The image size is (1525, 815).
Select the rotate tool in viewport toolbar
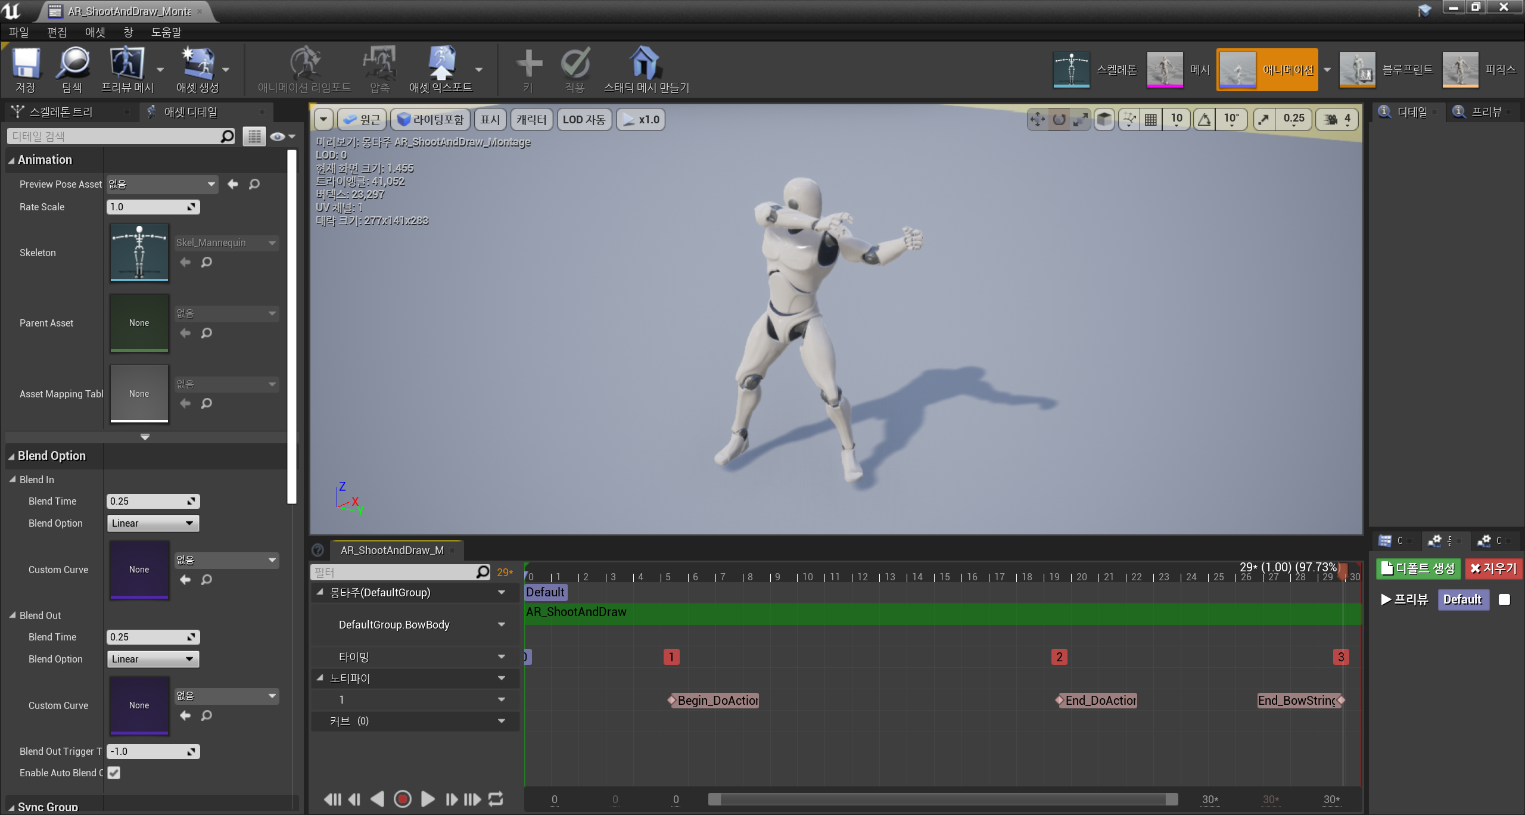(x=1059, y=120)
